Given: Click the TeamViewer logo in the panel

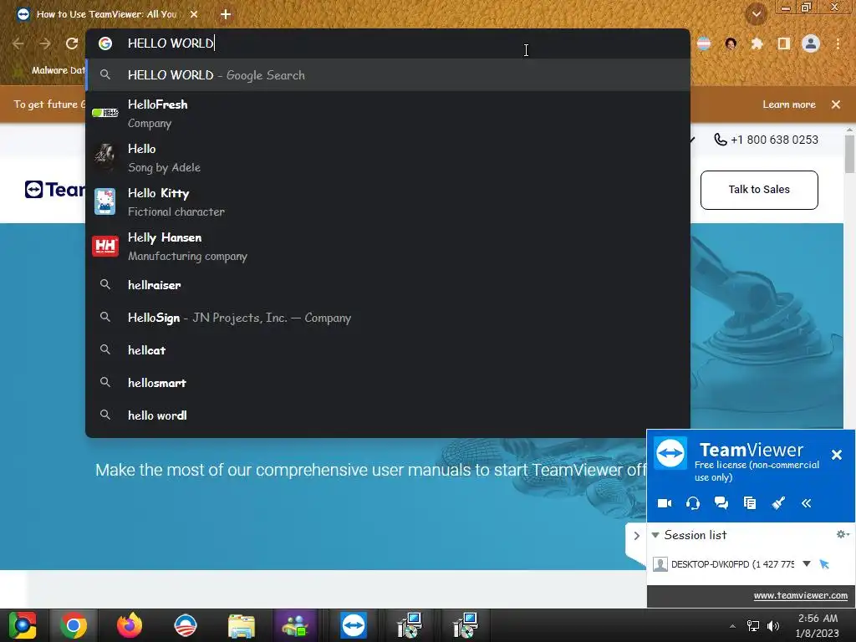Looking at the screenshot, I should click(x=670, y=452).
